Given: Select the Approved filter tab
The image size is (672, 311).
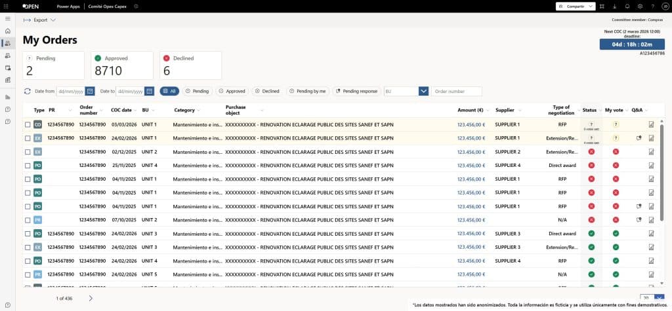Looking at the screenshot, I should pos(232,91).
